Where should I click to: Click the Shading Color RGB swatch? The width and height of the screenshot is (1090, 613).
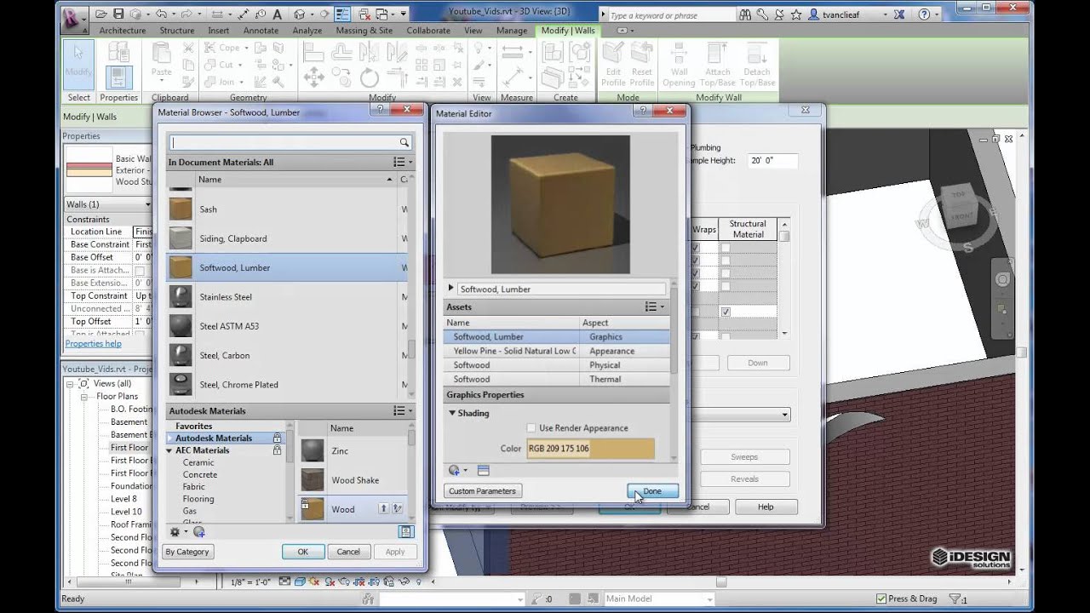590,448
